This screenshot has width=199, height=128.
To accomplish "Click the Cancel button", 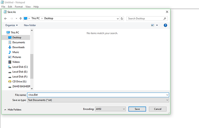I will [158, 109].
